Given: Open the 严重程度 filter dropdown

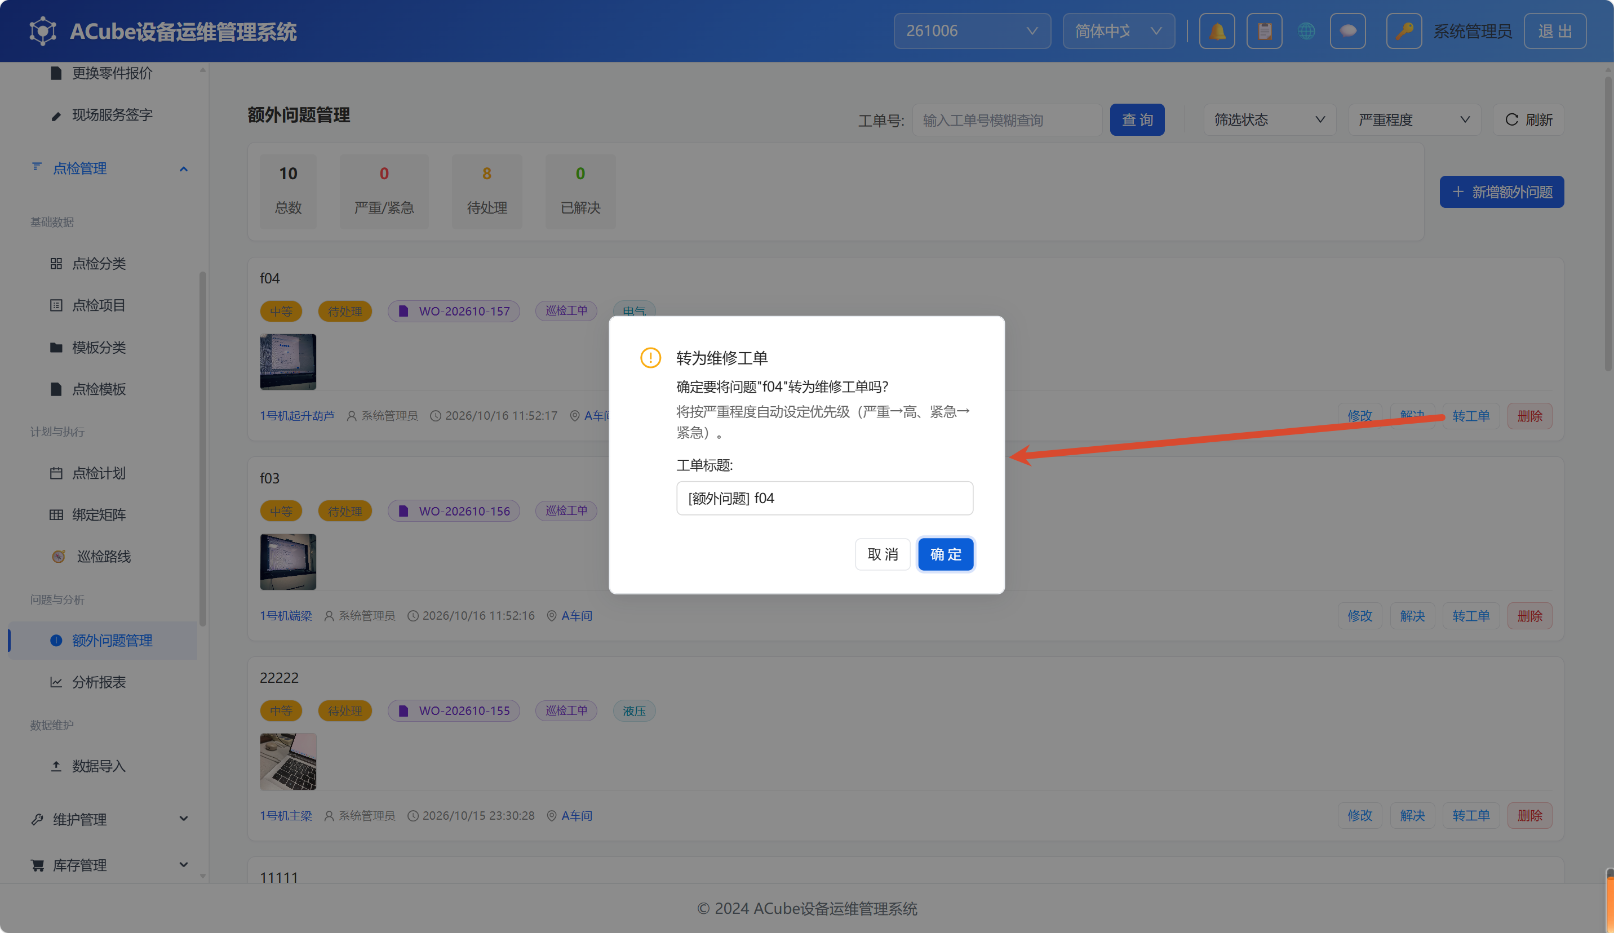Looking at the screenshot, I should click(1414, 120).
